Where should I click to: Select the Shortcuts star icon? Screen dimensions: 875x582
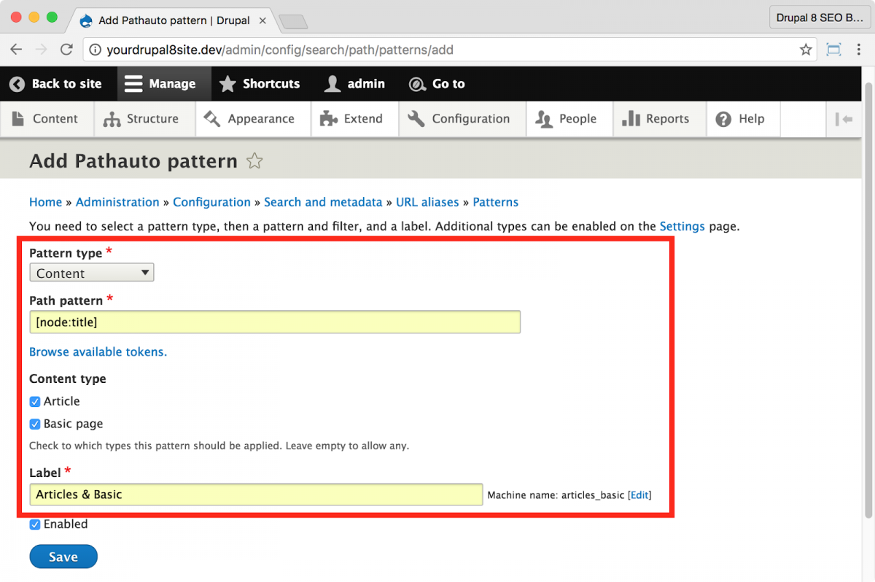[x=227, y=83]
